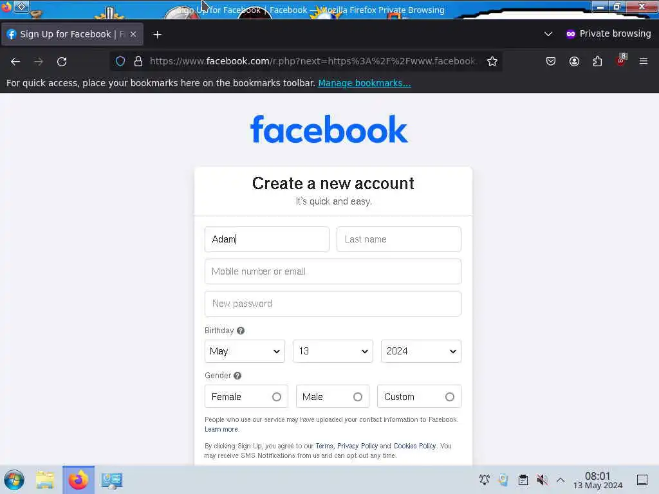
Task: Open tracking protection shield in address bar
Action: pos(120,61)
